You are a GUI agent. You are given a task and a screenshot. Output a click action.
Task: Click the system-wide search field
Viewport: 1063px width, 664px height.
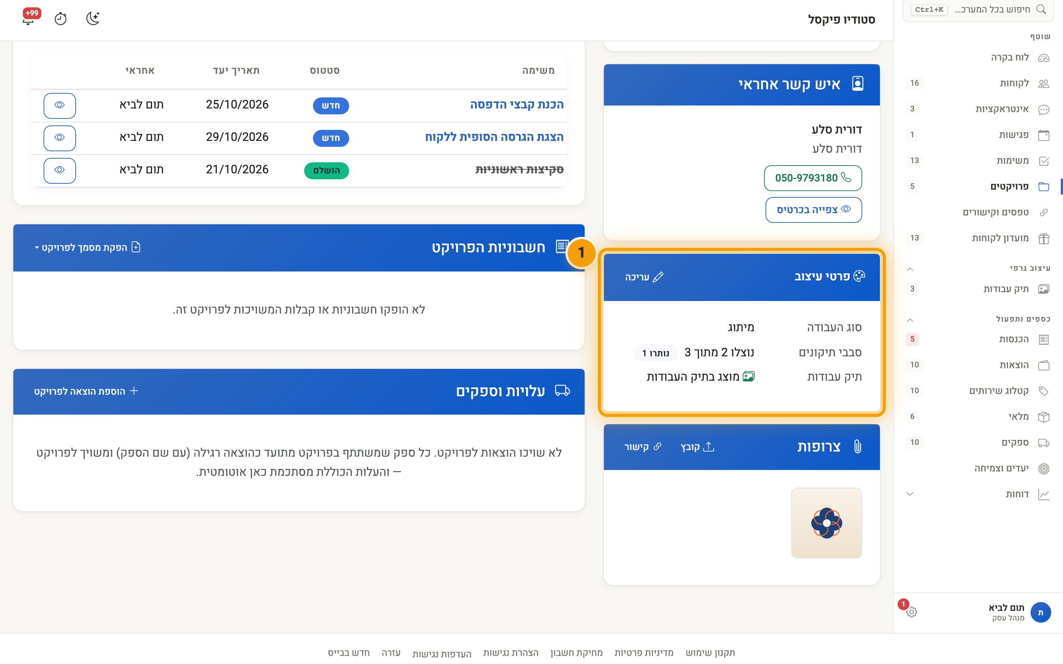click(978, 10)
